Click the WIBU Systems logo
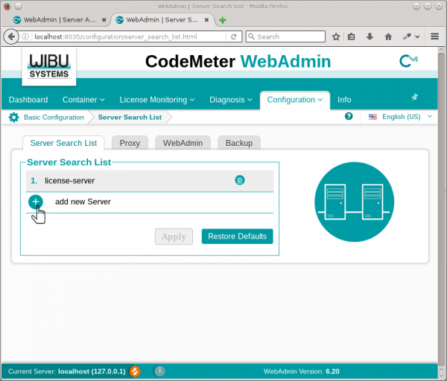 tap(49, 67)
